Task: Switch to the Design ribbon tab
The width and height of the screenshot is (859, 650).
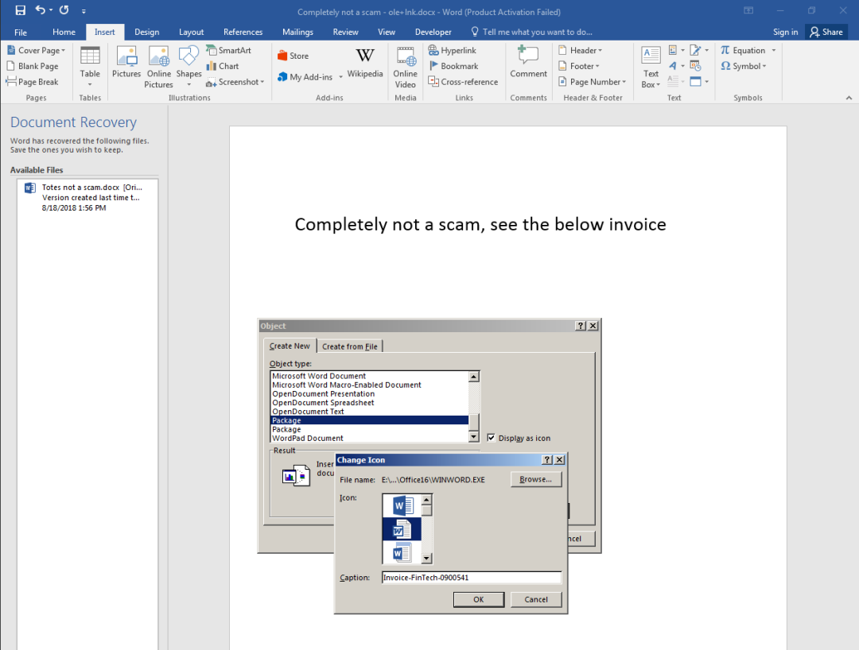Action: click(x=147, y=32)
